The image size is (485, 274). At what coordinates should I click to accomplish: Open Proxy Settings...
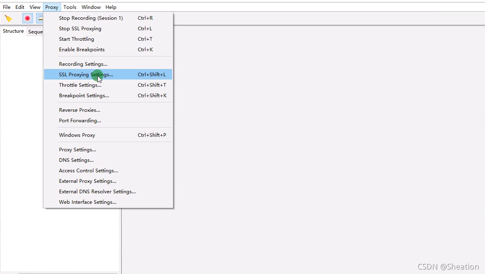tap(108, 150)
